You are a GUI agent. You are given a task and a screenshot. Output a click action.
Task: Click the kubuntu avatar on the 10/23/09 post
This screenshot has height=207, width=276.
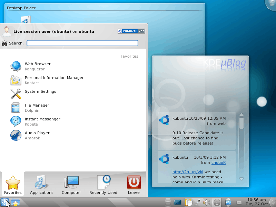point(164,120)
